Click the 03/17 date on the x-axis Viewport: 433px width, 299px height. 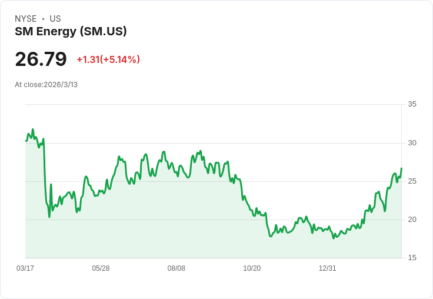pos(25,268)
